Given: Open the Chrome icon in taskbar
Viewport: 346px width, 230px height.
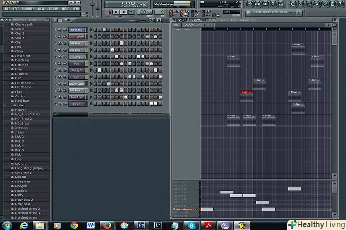Looking at the screenshot, I should [x=74, y=225].
